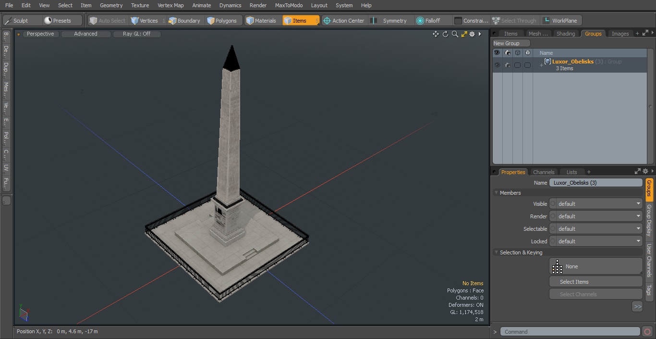Screen dimensions: 656x339
Task: Click the Visible channel keying circle
Action: coord(553,204)
